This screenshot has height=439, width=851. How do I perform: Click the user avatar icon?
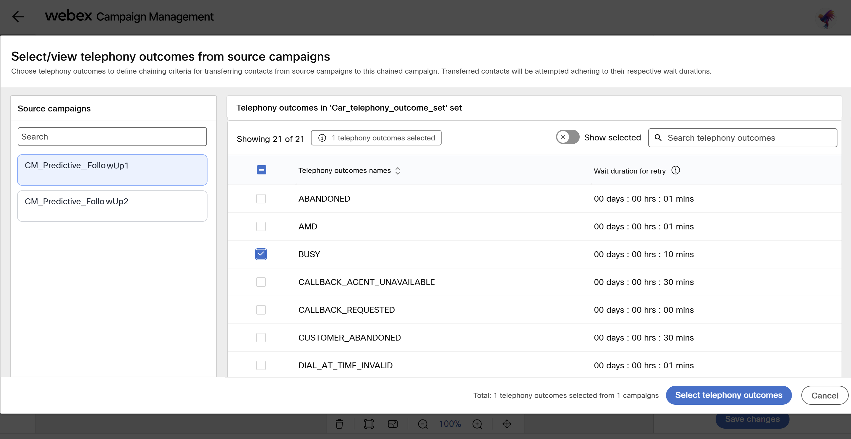click(826, 19)
